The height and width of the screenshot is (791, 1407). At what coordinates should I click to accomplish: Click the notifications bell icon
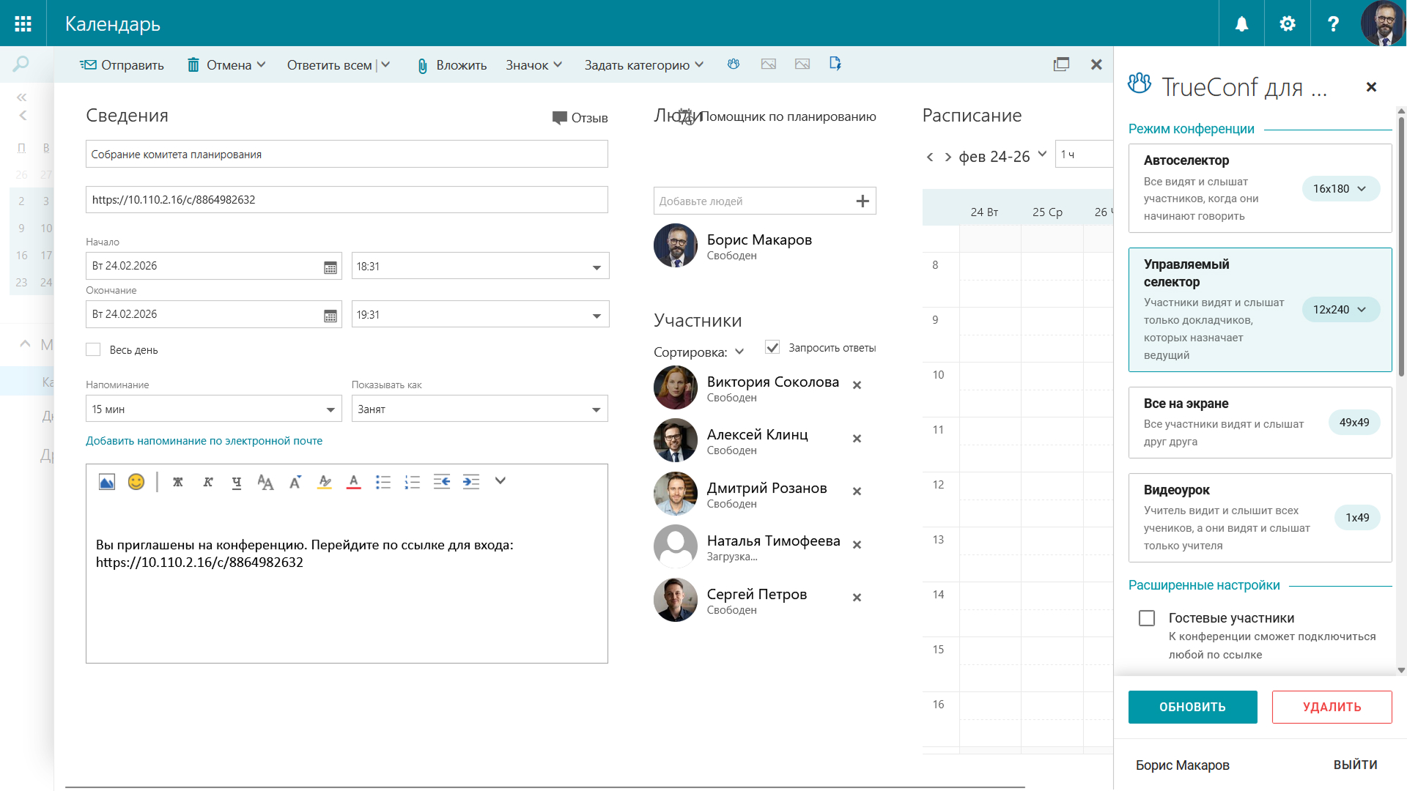pos(1241,23)
